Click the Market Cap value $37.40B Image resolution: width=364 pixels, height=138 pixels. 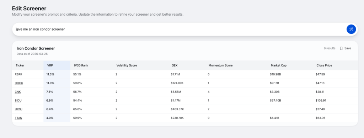coord(275,101)
